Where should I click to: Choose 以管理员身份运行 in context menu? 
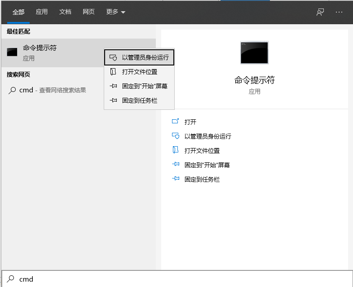click(145, 57)
